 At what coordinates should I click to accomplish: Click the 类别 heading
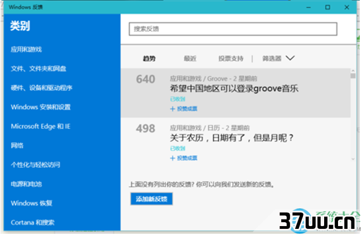click(20, 26)
